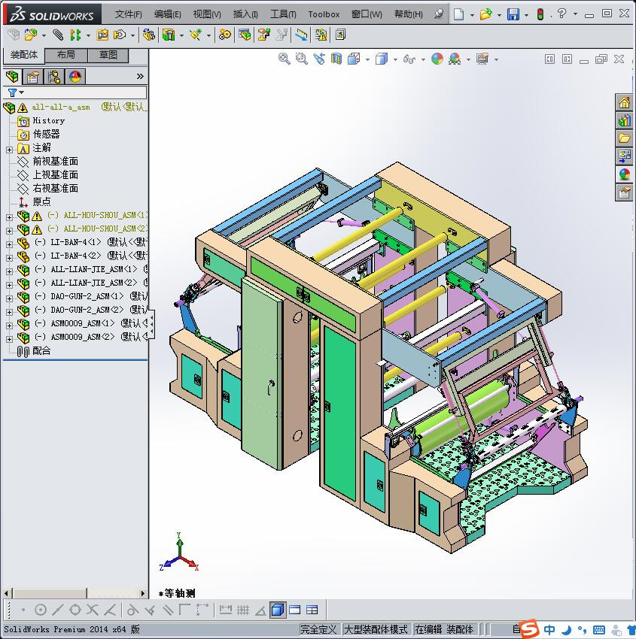
Task: Open the File Explorer task pane folder
Action: (624, 138)
